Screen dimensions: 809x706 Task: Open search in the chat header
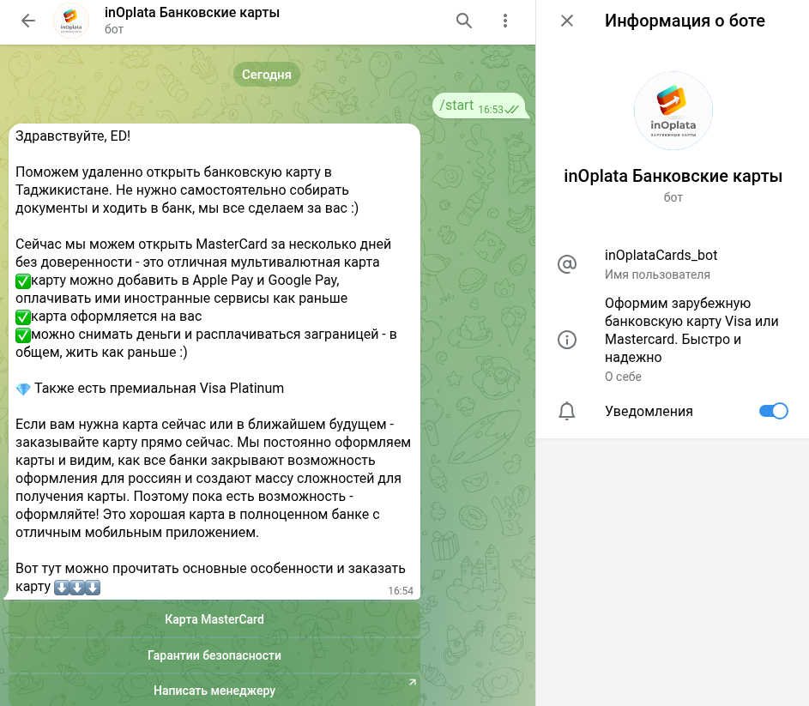pos(464,21)
